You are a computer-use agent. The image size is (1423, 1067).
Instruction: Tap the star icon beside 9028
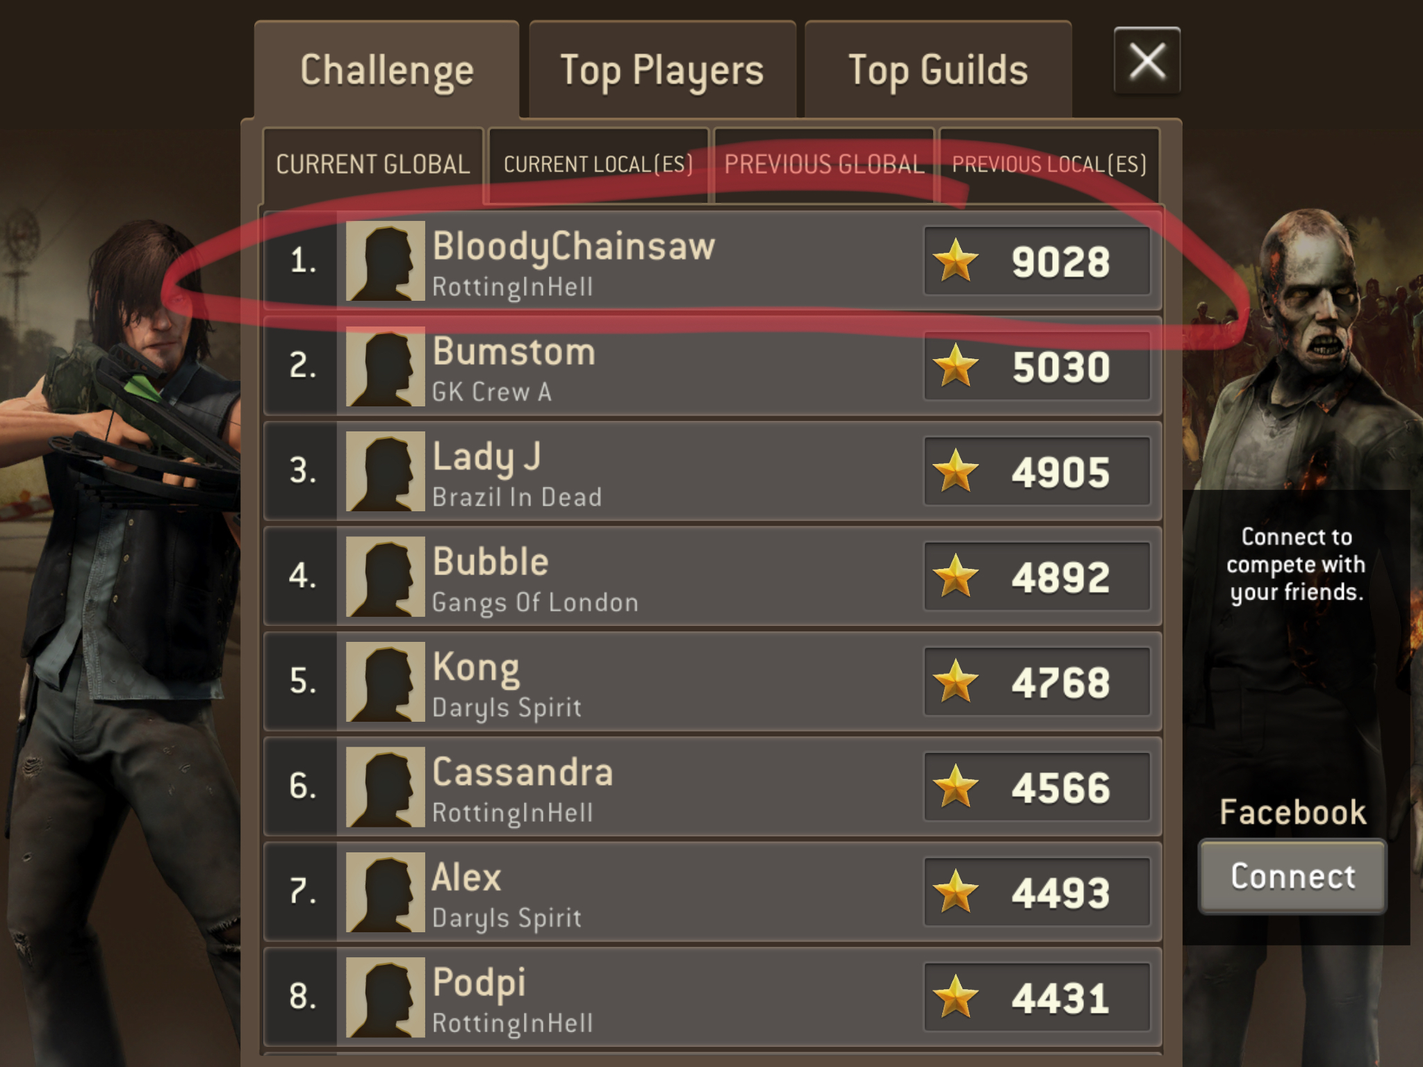956,260
